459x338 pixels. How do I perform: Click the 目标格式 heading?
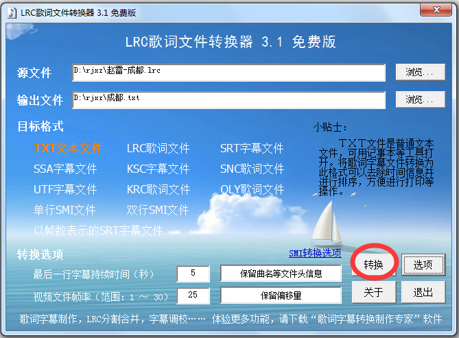[x=40, y=126]
